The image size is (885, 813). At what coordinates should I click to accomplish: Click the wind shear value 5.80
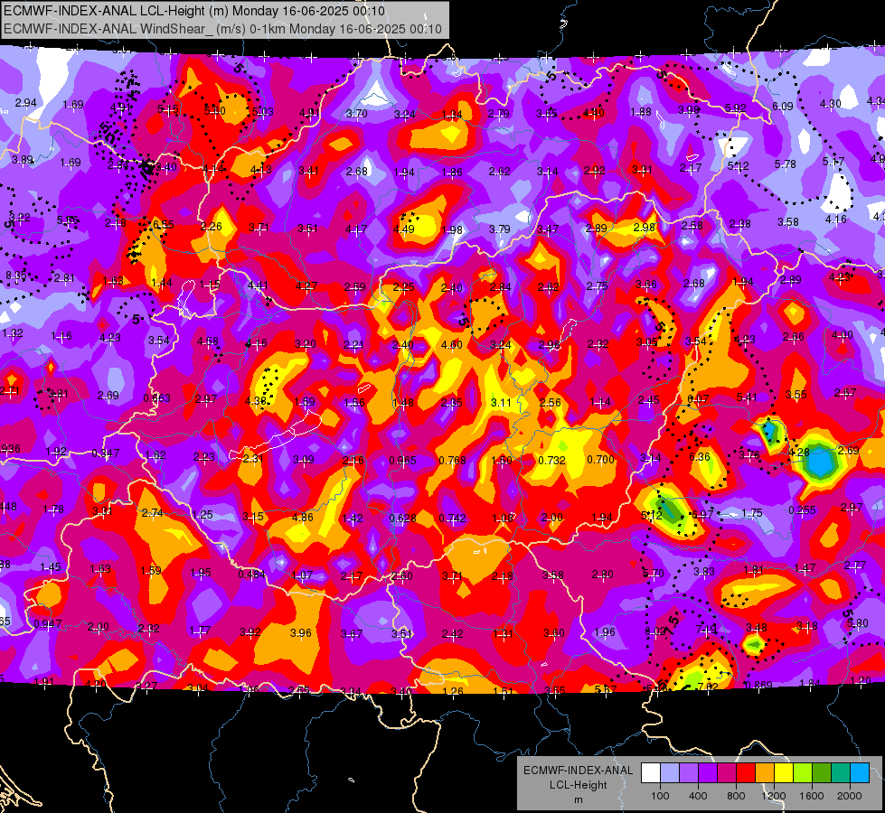click(x=858, y=623)
